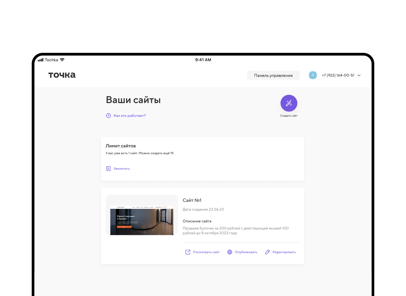Go home via the Точка logo
406x296 pixels.
(62, 75)
